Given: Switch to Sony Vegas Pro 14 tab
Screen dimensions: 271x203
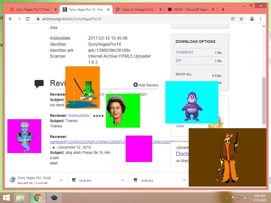Looking at the screenshot, I should [86, 10].
